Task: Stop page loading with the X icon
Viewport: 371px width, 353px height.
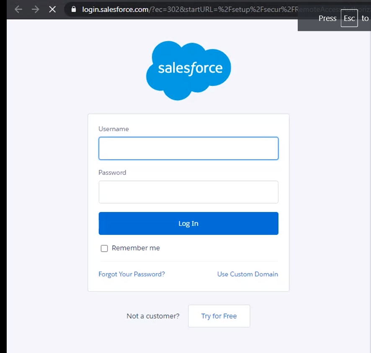Action: coord(52,10)
